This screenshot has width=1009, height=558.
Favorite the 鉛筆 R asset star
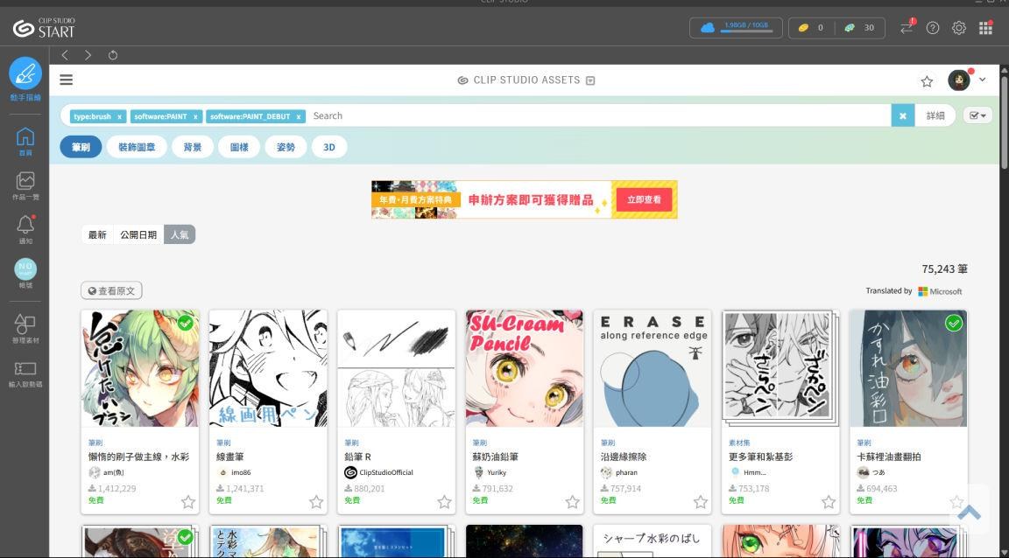pyautogui.click(x=444, y=502)
